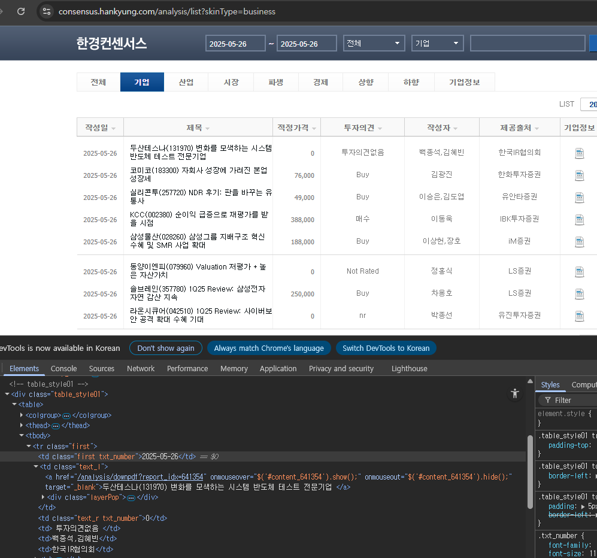This screenshot has height=558, width=597.
Task: Select the 시장 category tab
Action: coord(231,82)
